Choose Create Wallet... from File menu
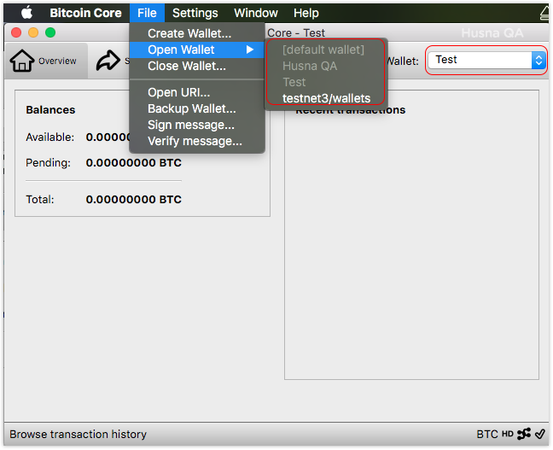The height and width of the screenshot is (450, 553). [197, 33]
